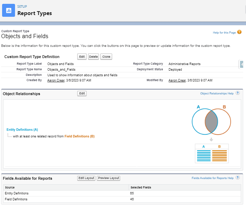Open Preview Layout for report fields
Image resolution: width=246 pixels, height=207 pixels.
click(x=108, y=178)
